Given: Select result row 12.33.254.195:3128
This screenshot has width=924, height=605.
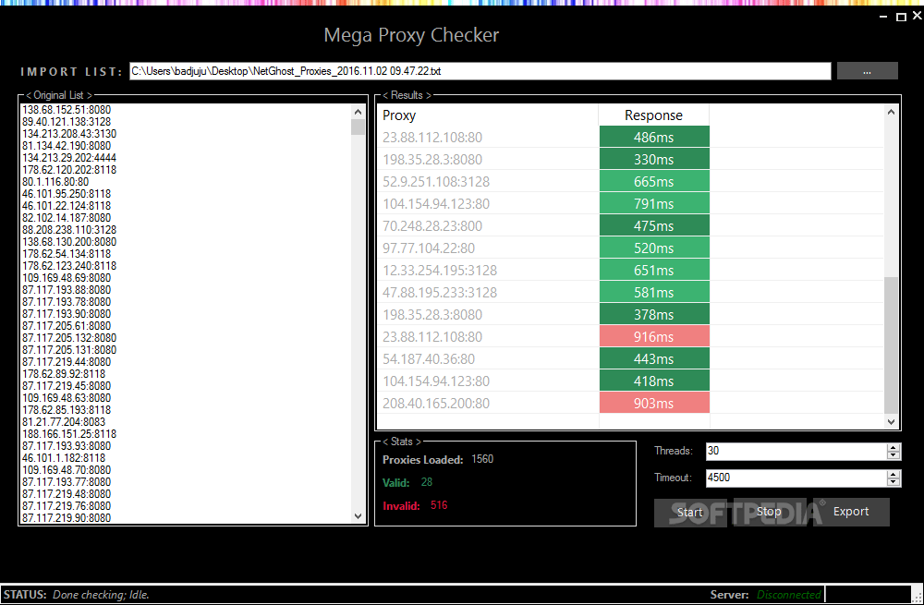Looking at the screenshot, I should pyautogui.click(x=630, y=271).
